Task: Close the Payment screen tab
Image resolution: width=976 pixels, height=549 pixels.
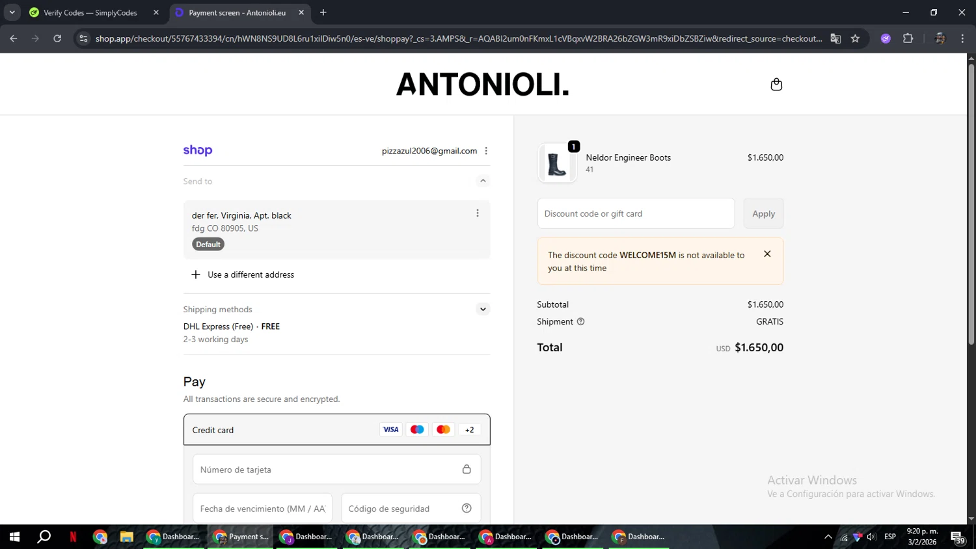Action: click(x=301, y=12)
